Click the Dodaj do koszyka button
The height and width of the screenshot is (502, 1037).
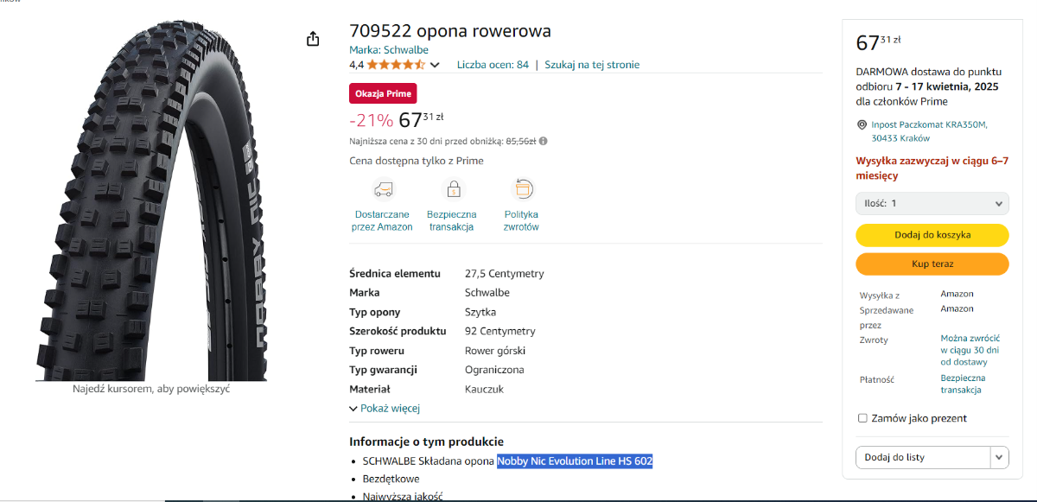point(932,235)
